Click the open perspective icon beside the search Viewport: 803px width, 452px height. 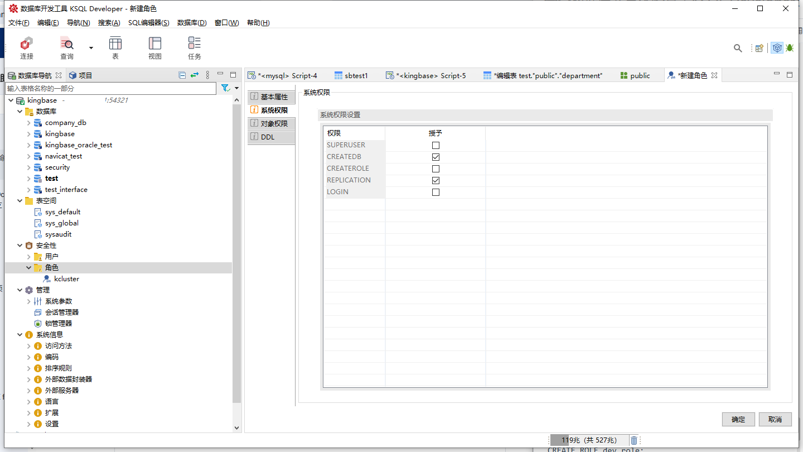point(759,48)
